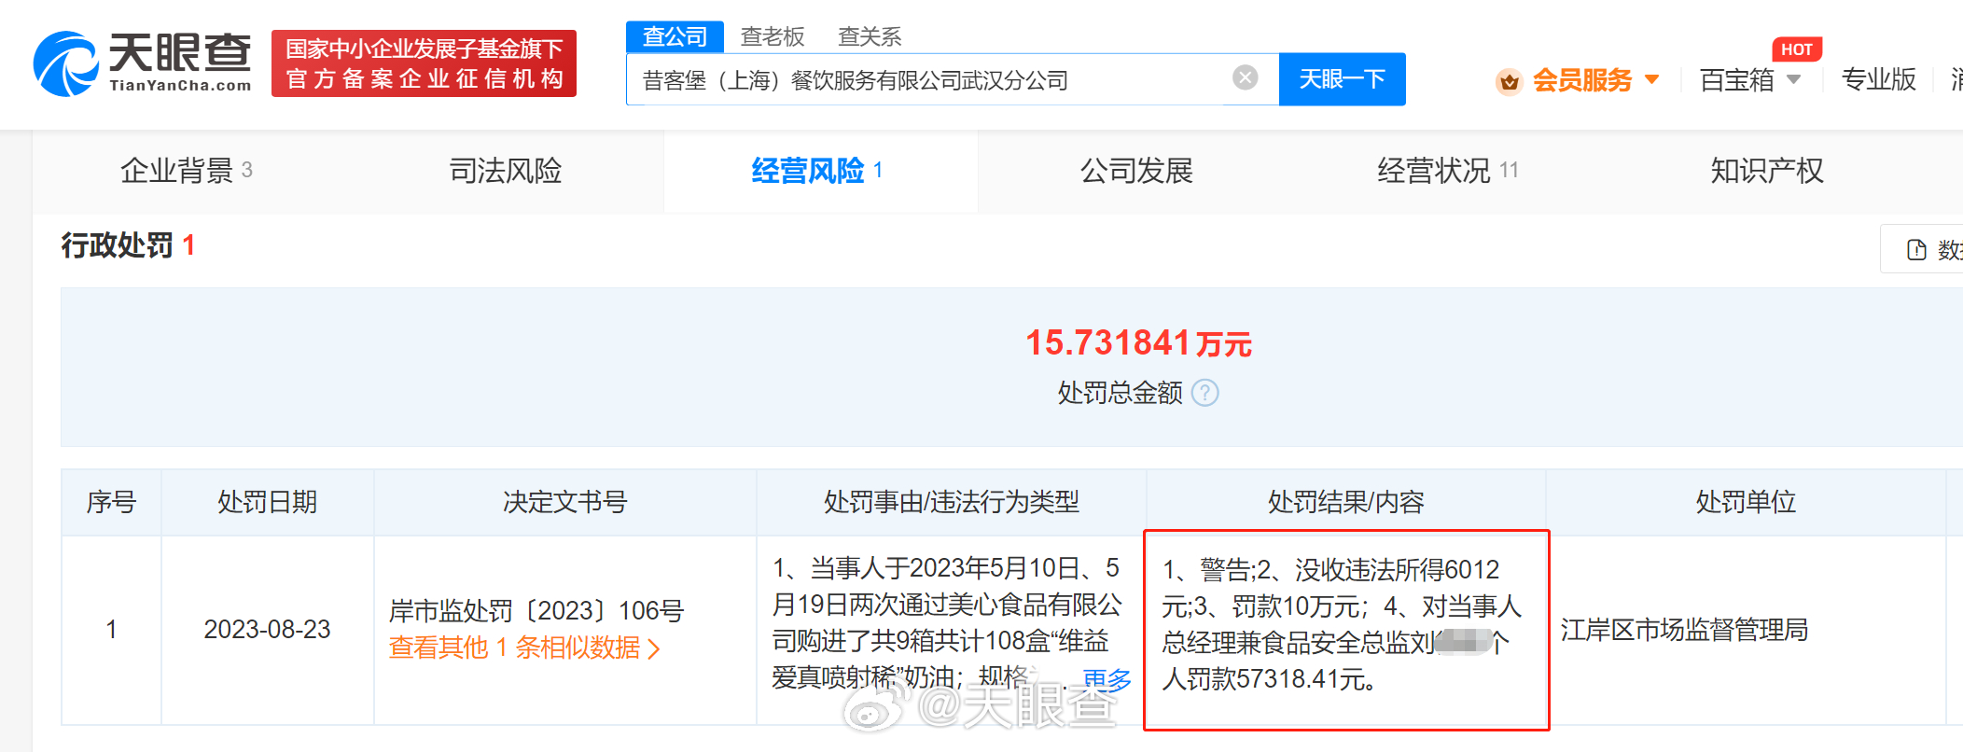Click the help icon beside 处罚总金额
Screen dimensions: 1963x752
tap(1205, 393)
